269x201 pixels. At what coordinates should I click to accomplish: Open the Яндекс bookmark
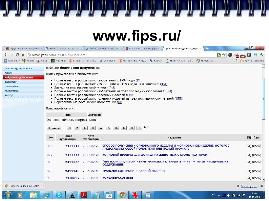point(43,61)
